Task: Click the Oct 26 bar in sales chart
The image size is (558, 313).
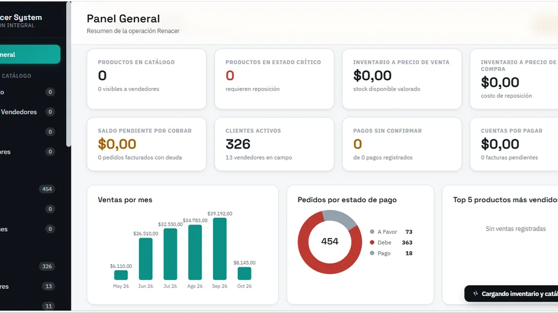Action: click(244, 273)
